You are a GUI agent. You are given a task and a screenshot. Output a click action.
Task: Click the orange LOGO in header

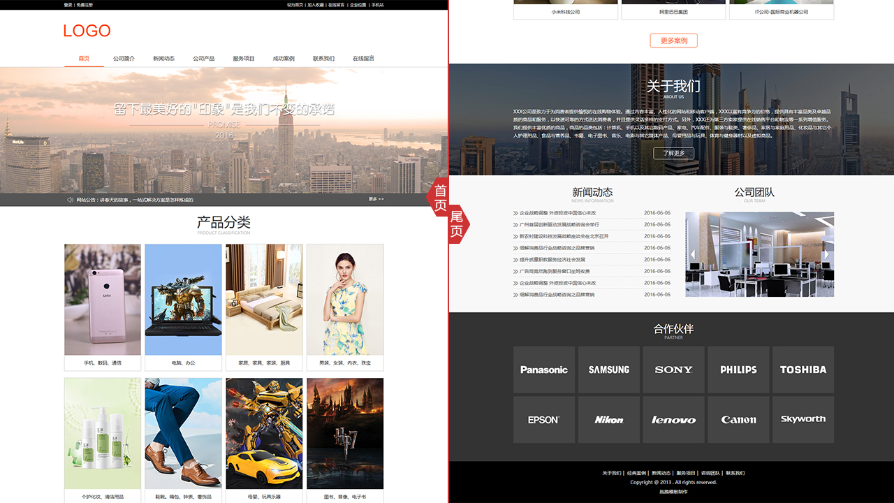tap(87, 31)
